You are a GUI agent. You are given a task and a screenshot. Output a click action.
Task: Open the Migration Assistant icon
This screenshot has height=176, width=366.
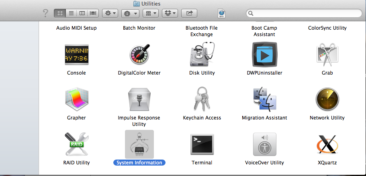[264, 99]
